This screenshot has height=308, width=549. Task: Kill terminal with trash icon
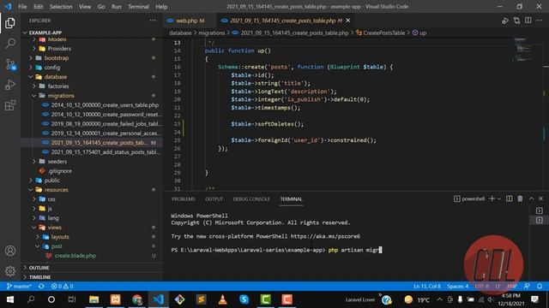click(520, 198)
